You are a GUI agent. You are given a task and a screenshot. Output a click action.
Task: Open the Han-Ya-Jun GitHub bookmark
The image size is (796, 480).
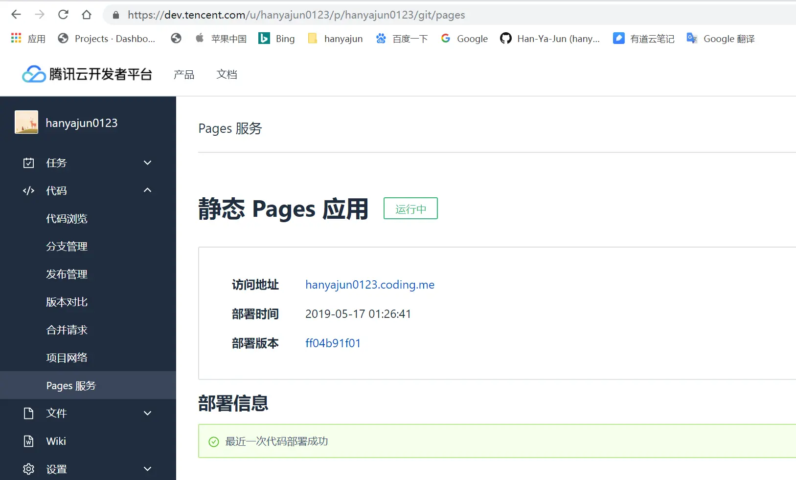pos(550,39)
